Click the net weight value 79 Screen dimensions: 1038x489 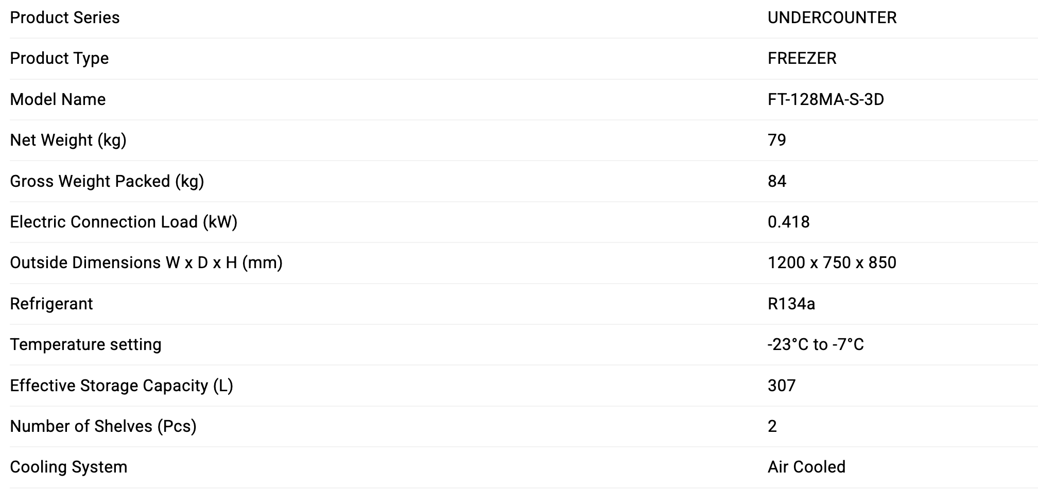click(x=776, y=140)
